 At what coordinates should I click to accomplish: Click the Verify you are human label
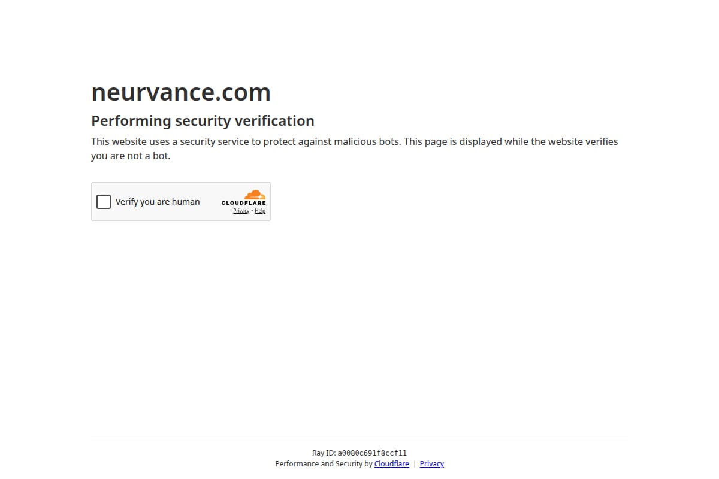click(x=158, y=202)
